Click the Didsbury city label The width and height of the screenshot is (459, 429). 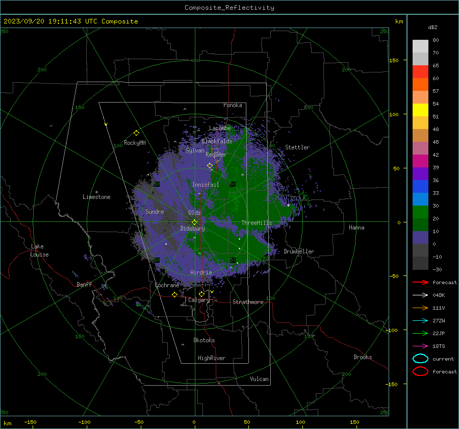[x=193, y=229]
